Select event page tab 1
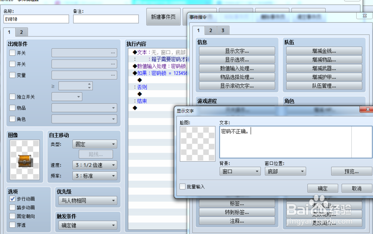The image size is (373, 234). click(x=9, y=32)
